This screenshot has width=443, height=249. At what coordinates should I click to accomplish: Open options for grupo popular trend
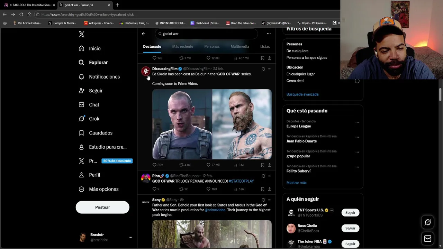357,152
